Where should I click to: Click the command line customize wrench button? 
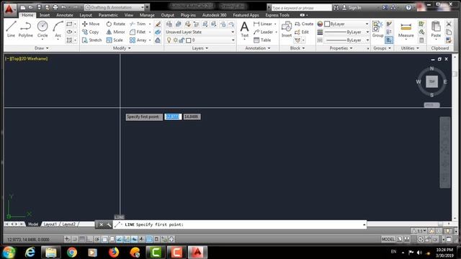click(109, 224)
